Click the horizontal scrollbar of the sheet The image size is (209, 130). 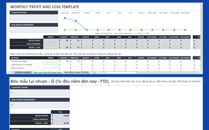152,73
